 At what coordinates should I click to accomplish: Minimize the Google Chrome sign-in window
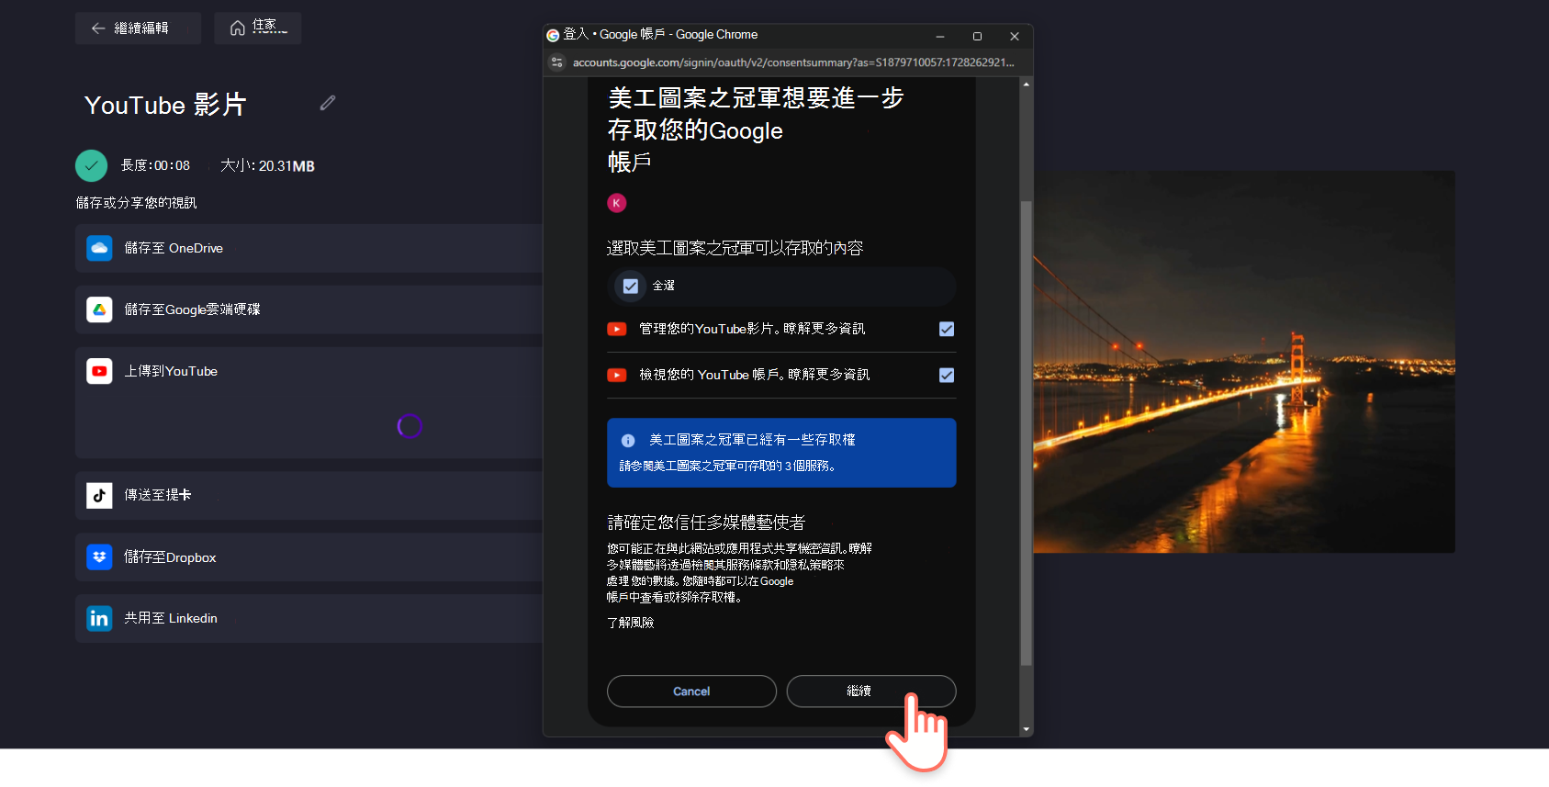pos(940,36)
